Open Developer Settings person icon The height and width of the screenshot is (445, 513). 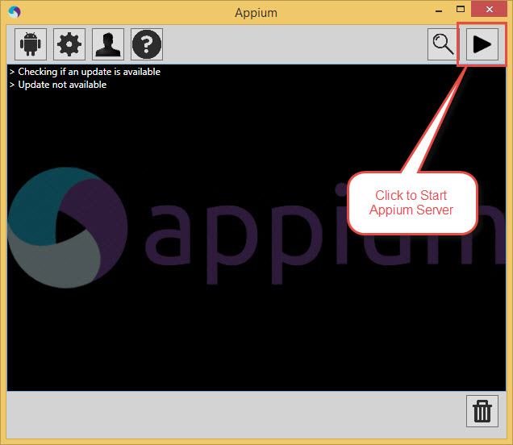coord(108,44)
